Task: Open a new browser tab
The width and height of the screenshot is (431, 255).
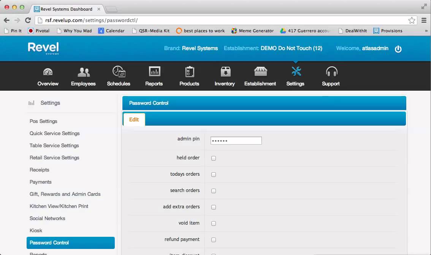Action: click(x=111, y=9)
